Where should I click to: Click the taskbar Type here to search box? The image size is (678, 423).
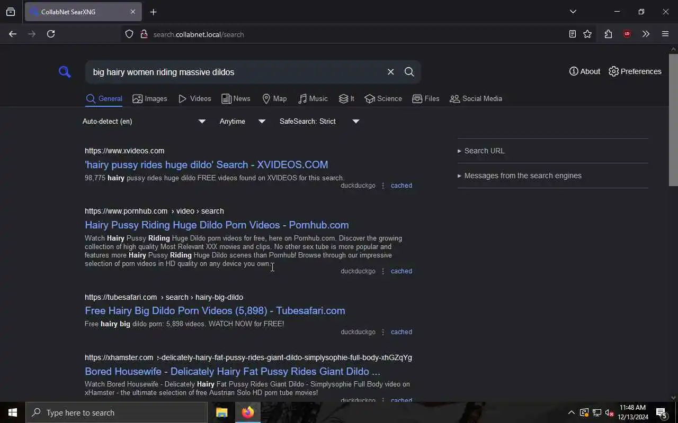point(117,412)
